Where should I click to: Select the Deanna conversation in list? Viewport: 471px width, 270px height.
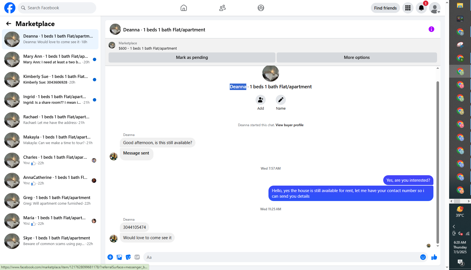pyautogui.click(x=50, y=39)
